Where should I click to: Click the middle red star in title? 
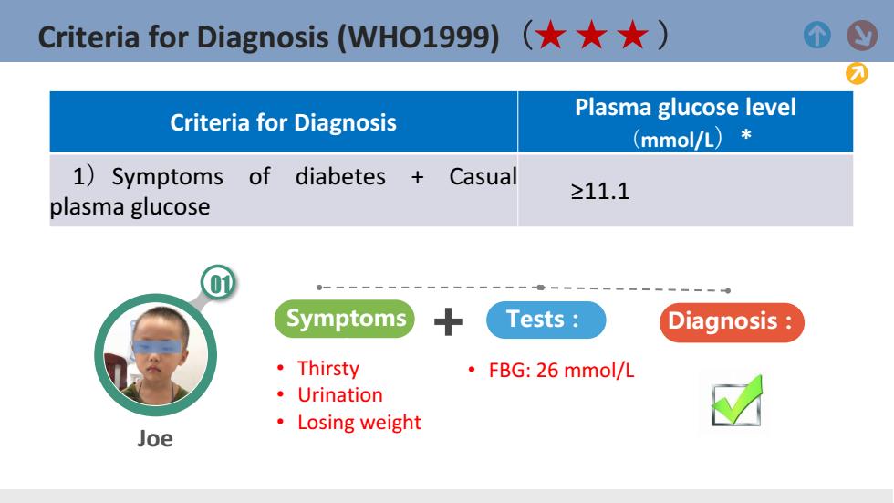591,35
